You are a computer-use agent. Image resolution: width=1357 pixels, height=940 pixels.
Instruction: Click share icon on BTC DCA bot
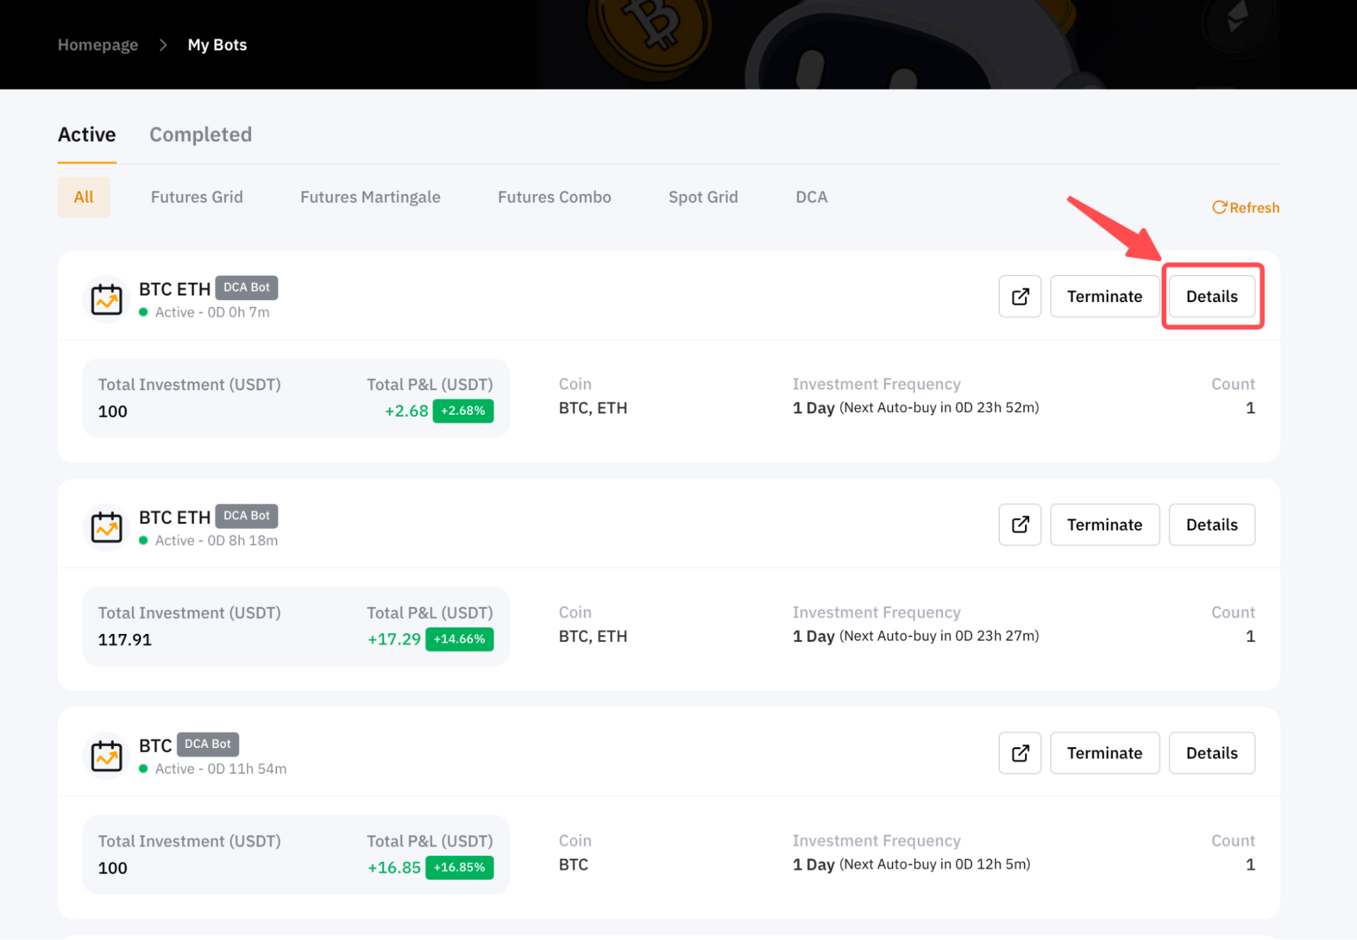point(1020,753)
